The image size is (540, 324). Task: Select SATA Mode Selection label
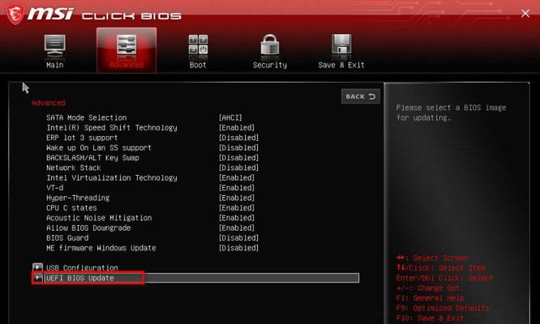[87, 117]
